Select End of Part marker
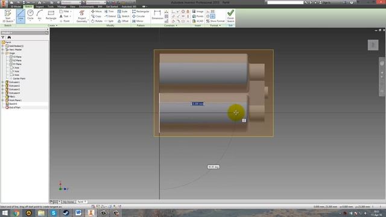Screen dimensions: 386x217 (13, 107)
